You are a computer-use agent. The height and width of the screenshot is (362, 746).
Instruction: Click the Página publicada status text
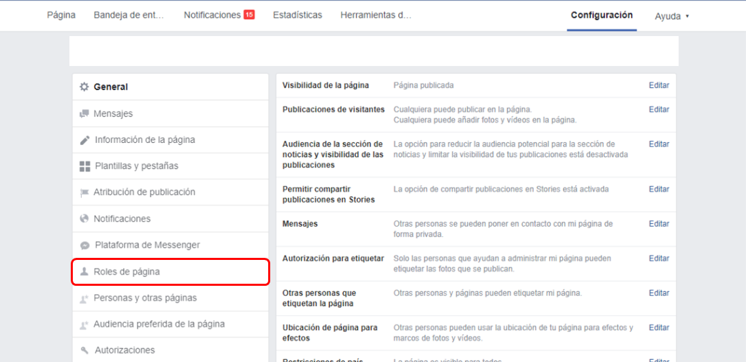coord(423,86)
